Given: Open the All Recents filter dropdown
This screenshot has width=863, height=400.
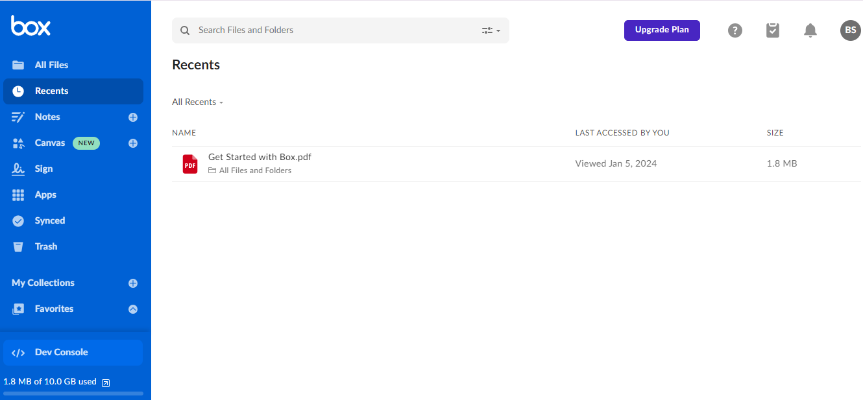Looking at the screenshot, I should (197, 102).
